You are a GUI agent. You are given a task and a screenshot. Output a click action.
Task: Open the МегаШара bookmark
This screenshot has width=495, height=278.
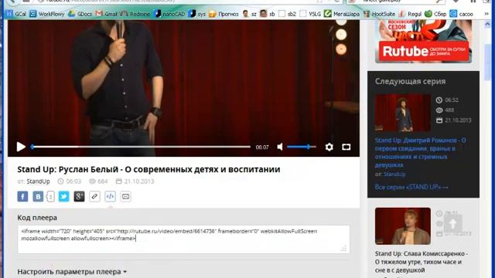342,14
